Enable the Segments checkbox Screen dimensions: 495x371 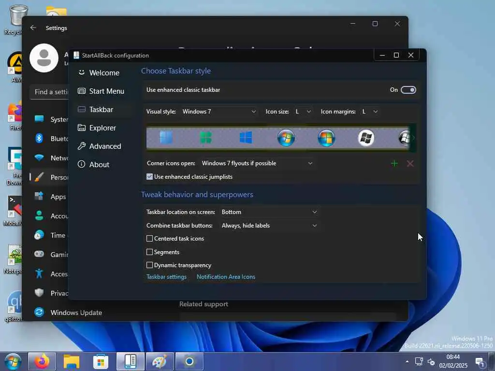tap(150, 252)
